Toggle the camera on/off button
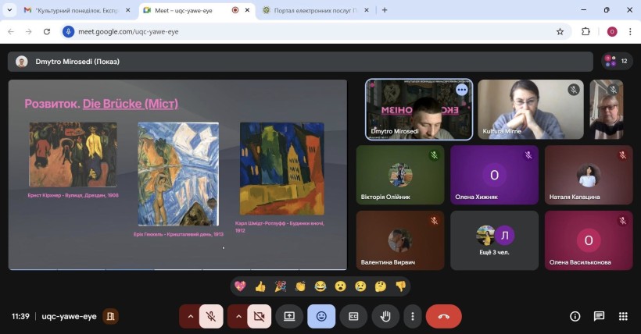641x334 pixels. pyautogui.click(x=258, y=316)
